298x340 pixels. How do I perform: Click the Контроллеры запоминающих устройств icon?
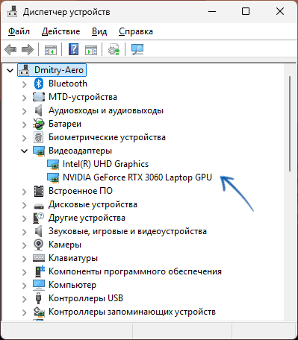(x=39, y=312)
